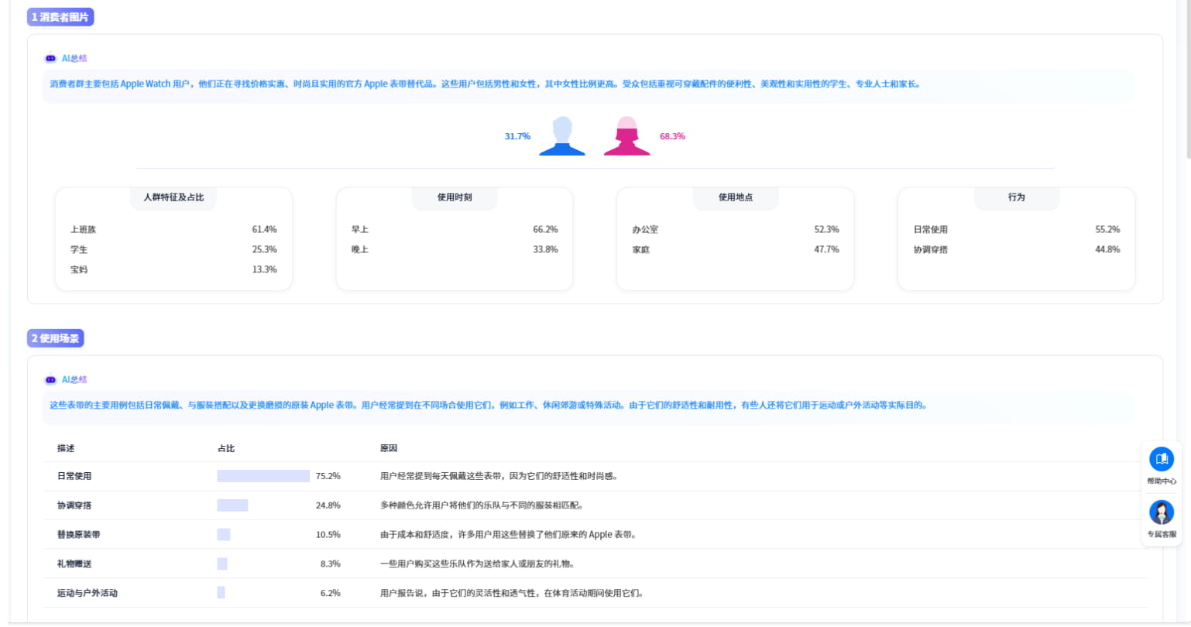Select the 人群特征及占比 card header
1191x627 pixels.
173,197
